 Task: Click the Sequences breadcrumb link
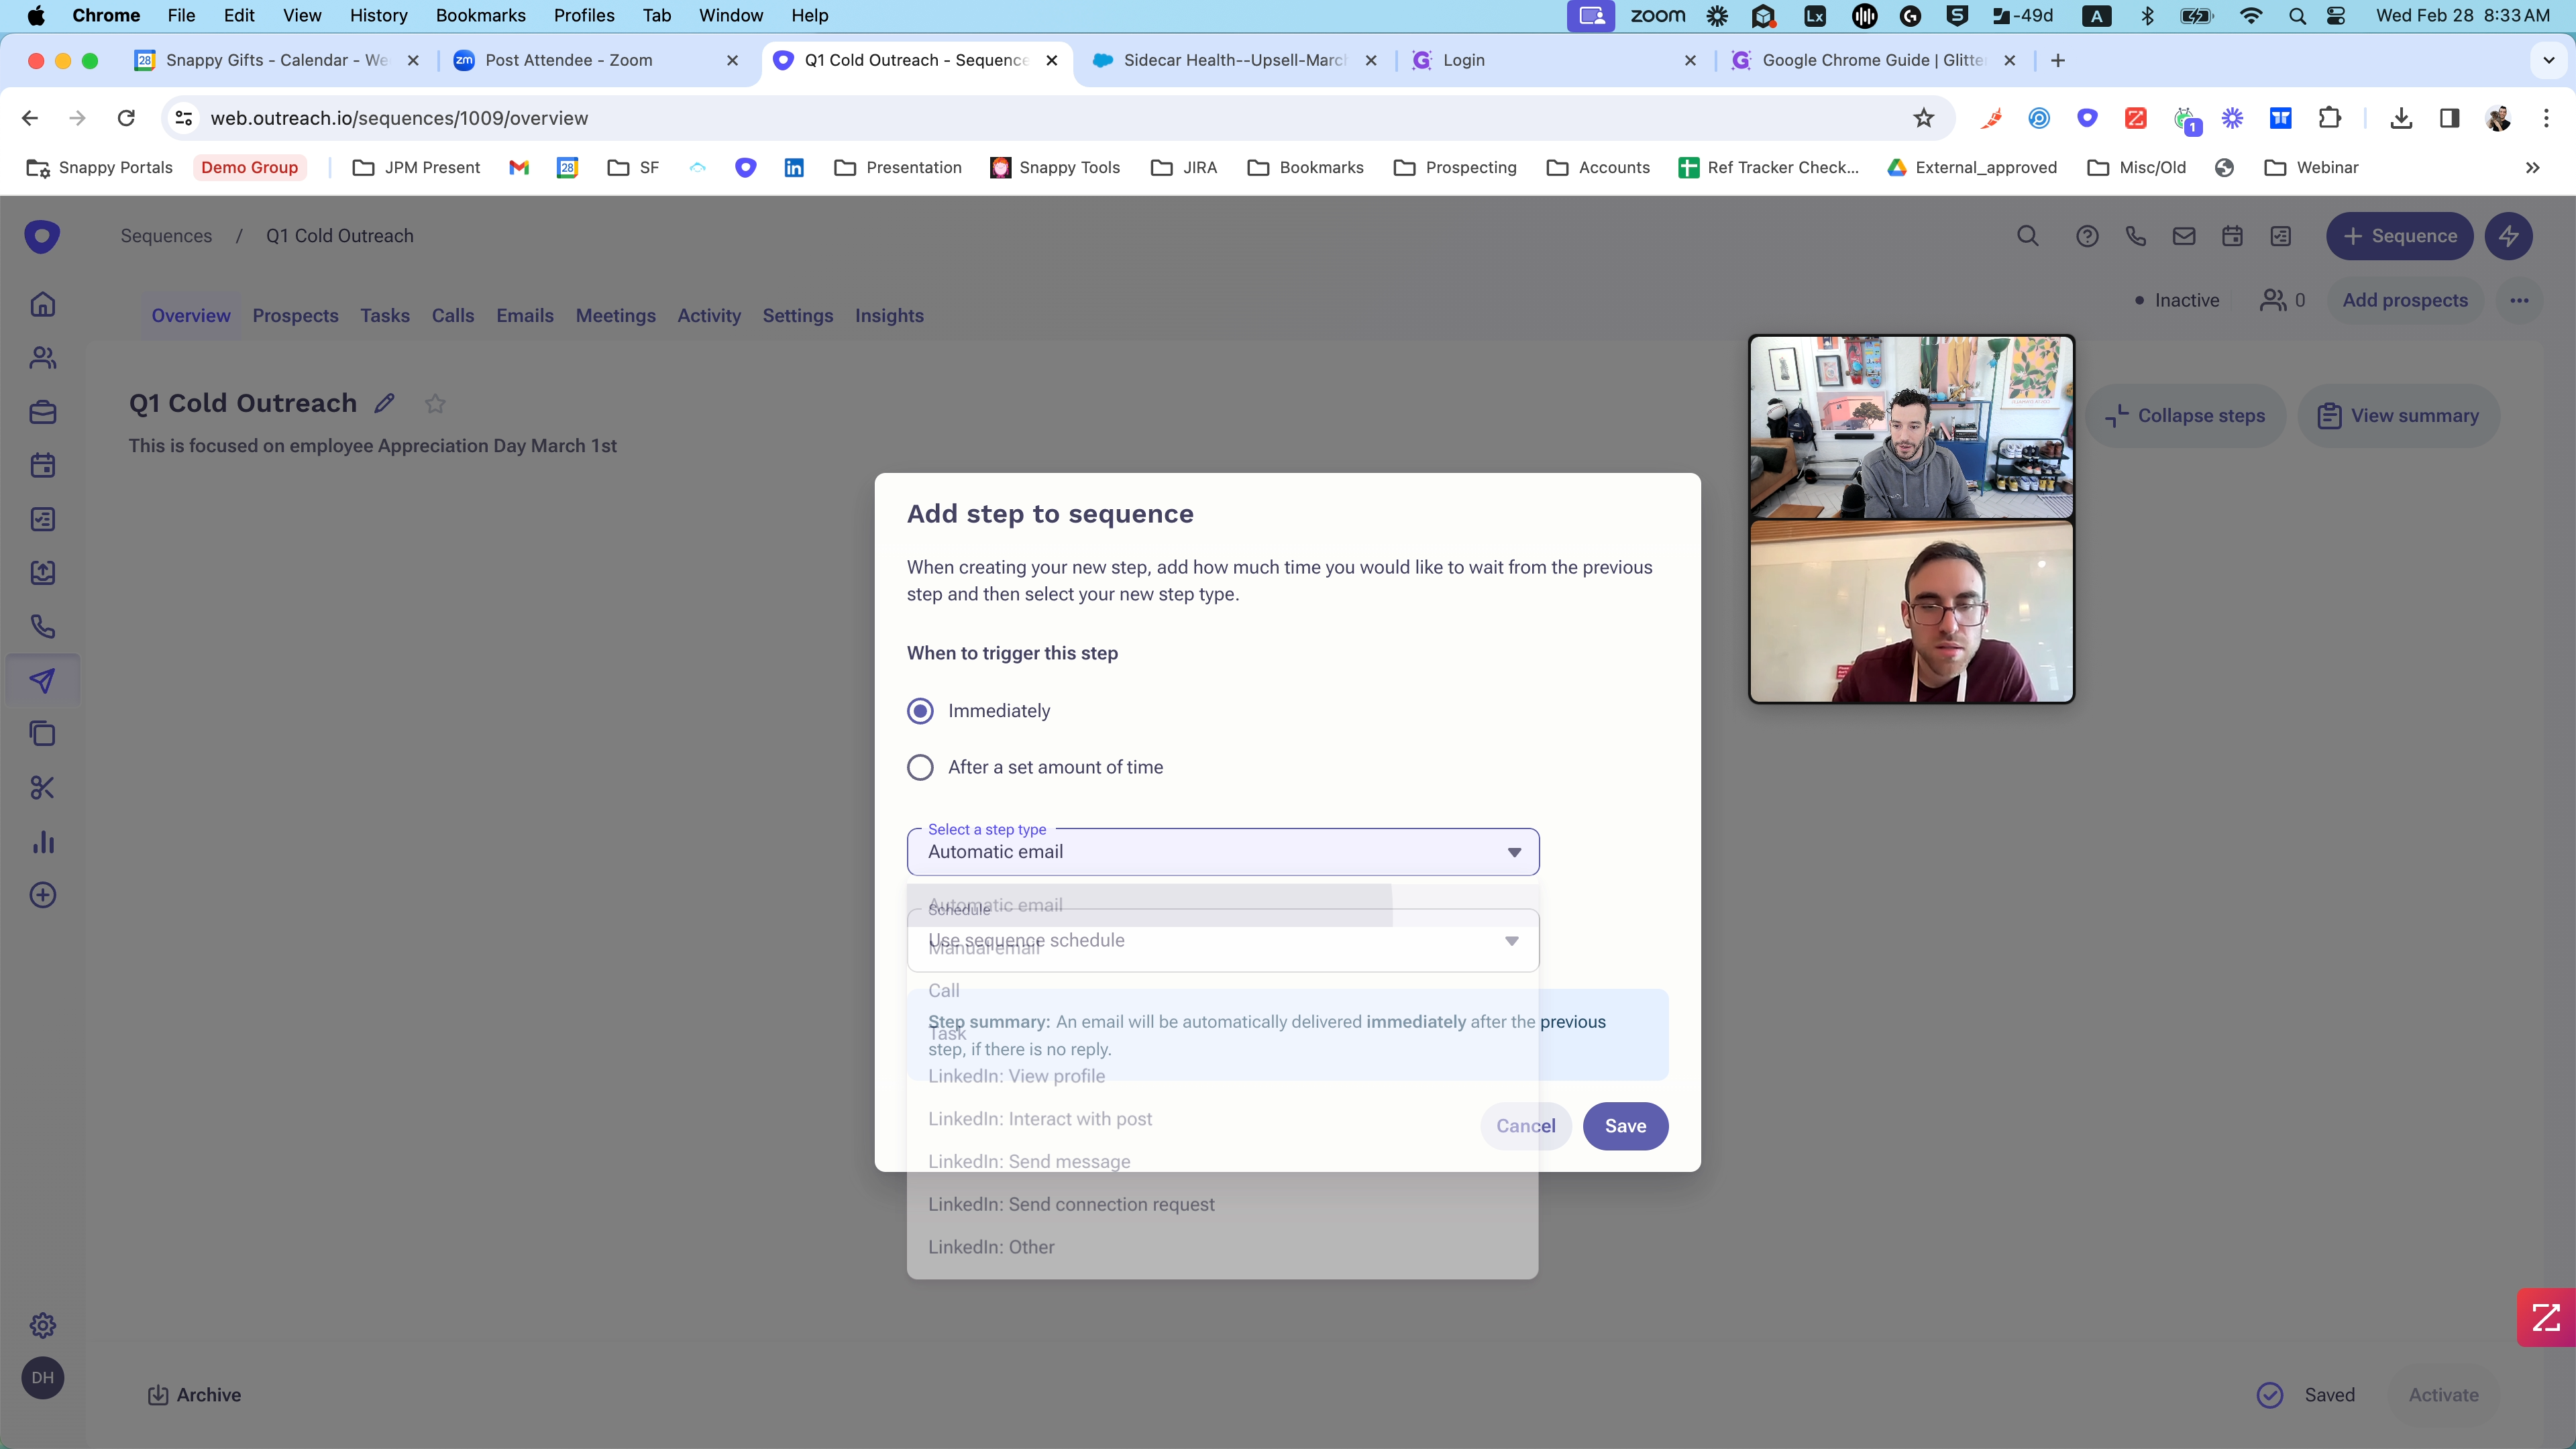[166, 236]
